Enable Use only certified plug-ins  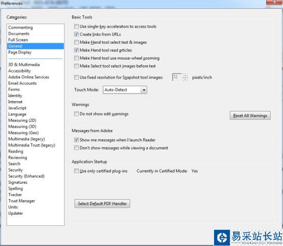tap(76, 171)
